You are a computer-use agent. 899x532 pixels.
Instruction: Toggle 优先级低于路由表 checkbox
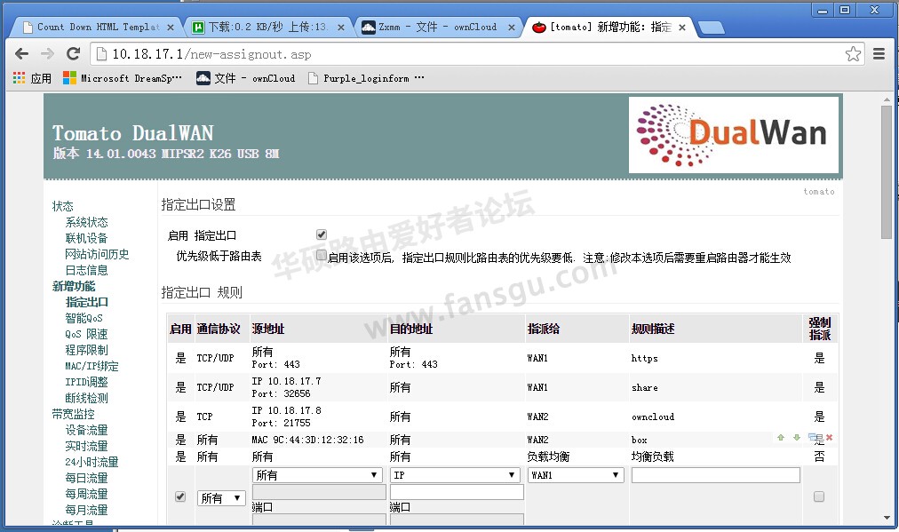click(x=321, y=255)
